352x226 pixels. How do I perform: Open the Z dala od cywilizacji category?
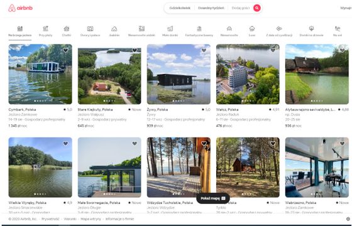click(279, 31)
